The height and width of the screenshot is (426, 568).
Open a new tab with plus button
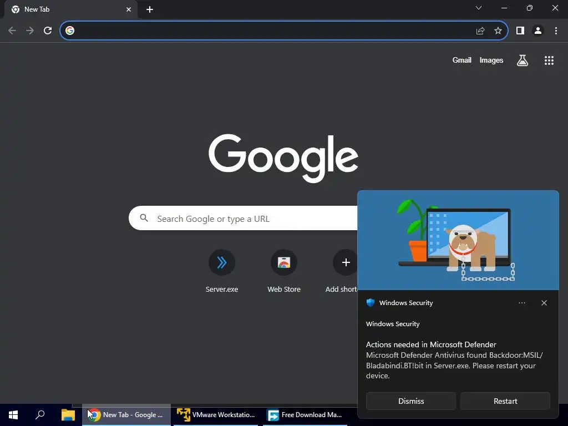point(150,9)
